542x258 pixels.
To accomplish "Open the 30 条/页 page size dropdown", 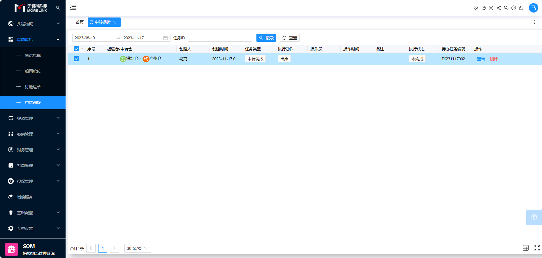I will click(138, 248).
